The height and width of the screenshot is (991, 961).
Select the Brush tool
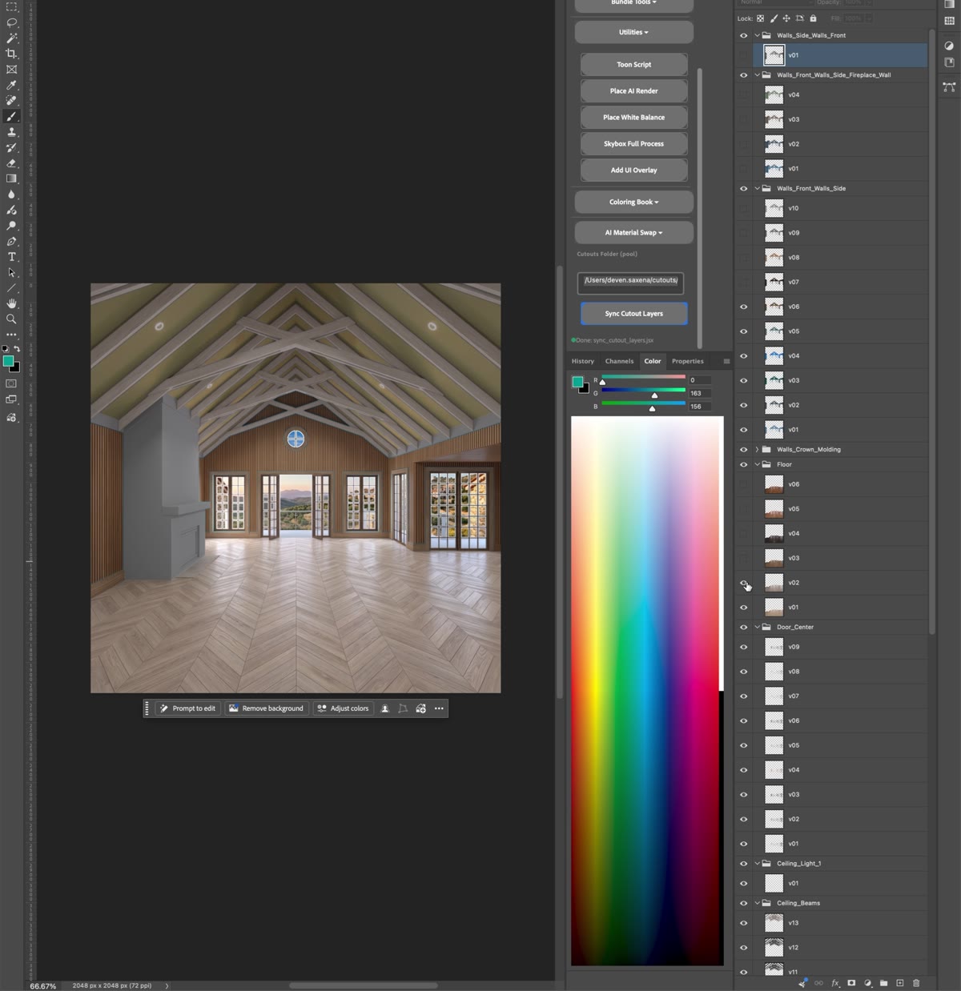pos(11,116)
